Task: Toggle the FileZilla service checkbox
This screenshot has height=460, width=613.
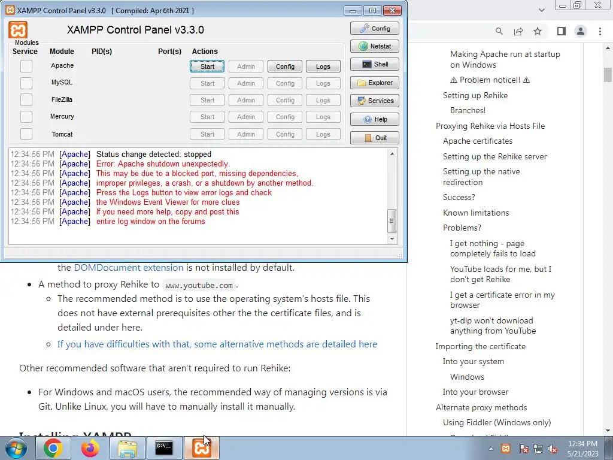Action: click(x=26, y=100)
